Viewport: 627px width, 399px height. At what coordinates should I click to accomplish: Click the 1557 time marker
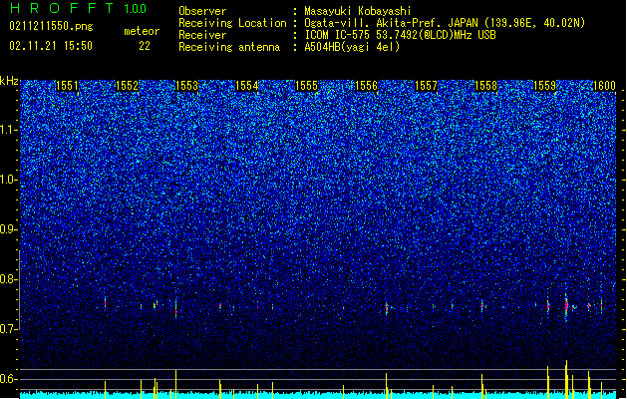(x=427, y=86)
